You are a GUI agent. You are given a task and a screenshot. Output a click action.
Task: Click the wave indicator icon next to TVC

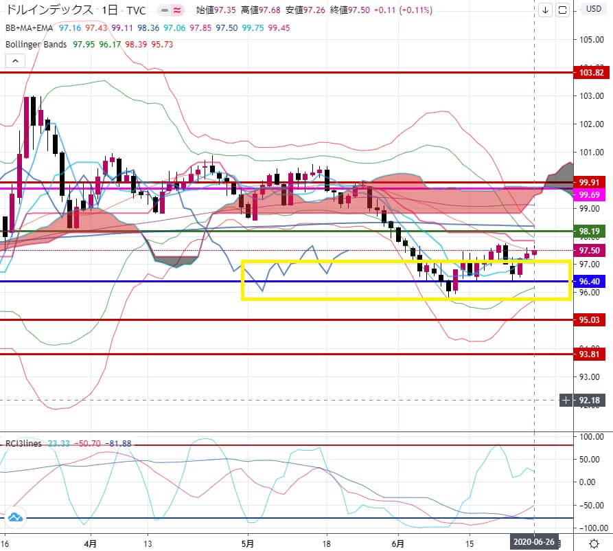[177, 10]
